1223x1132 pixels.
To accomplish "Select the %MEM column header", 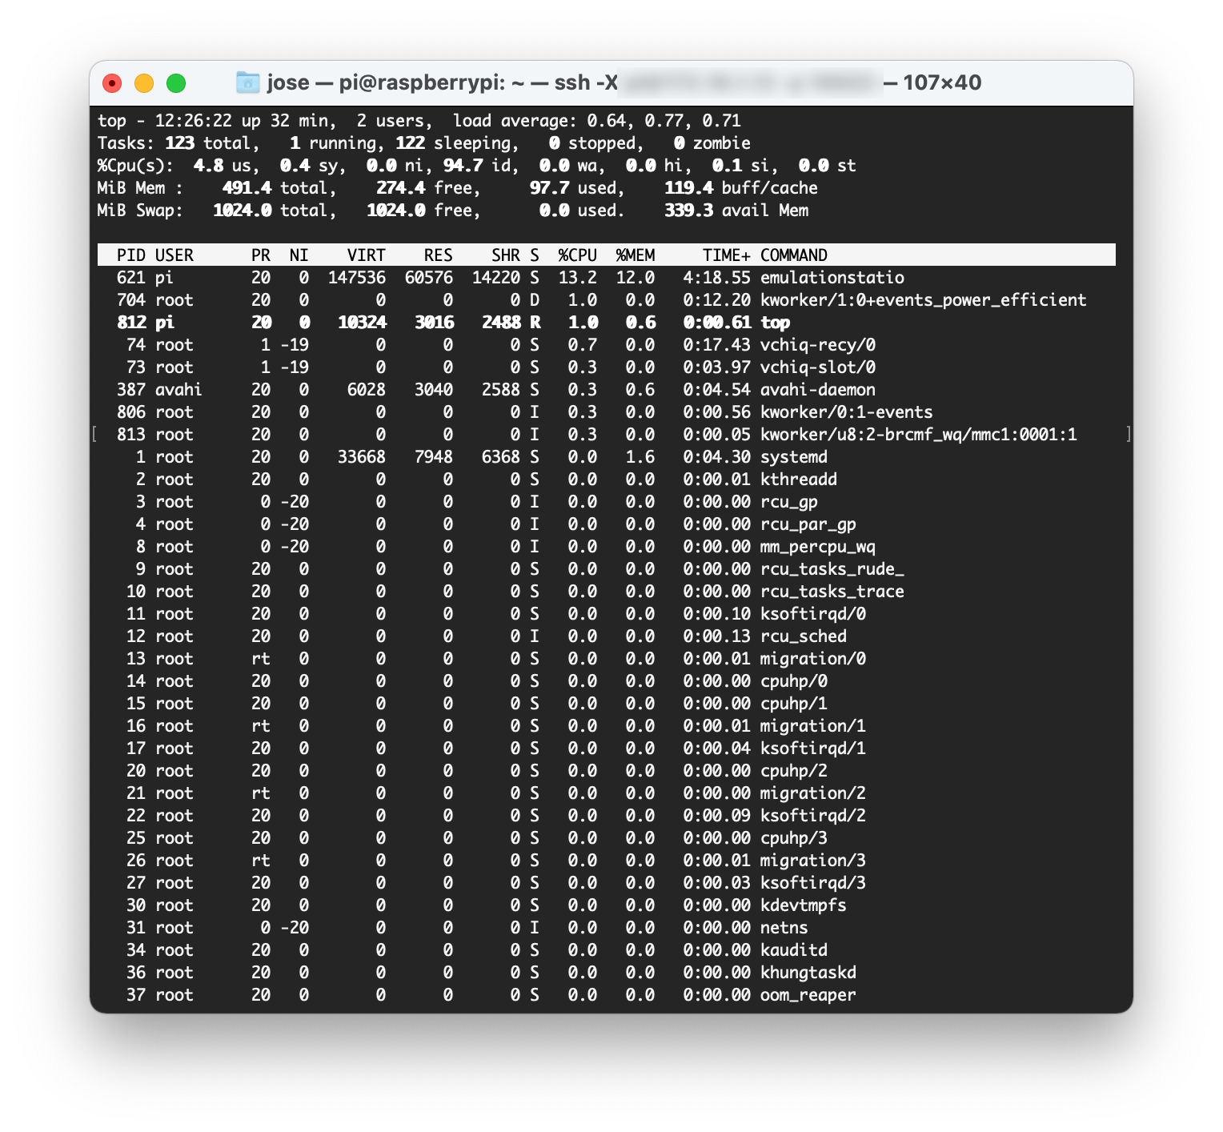I will point(636,255).
